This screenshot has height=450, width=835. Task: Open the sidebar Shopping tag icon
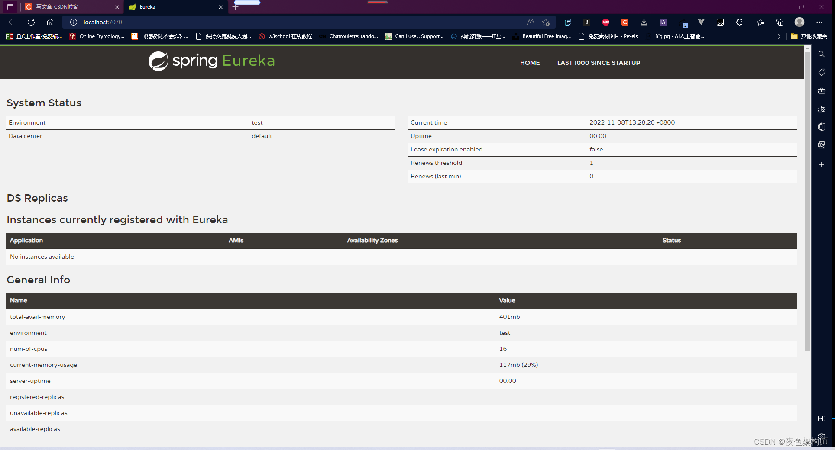point(822,72)
